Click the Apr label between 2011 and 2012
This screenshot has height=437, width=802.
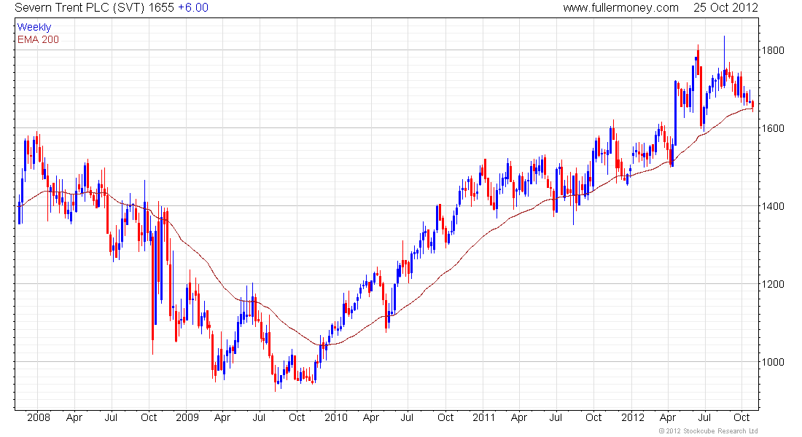[x=518, y=417]
